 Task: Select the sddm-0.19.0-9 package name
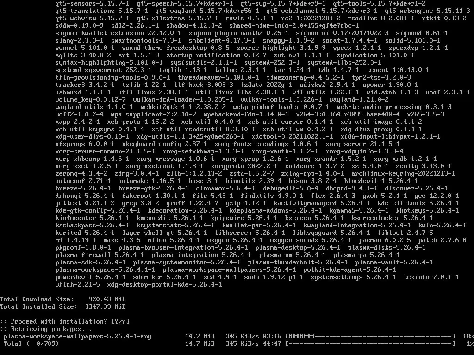tap(79, 26)
